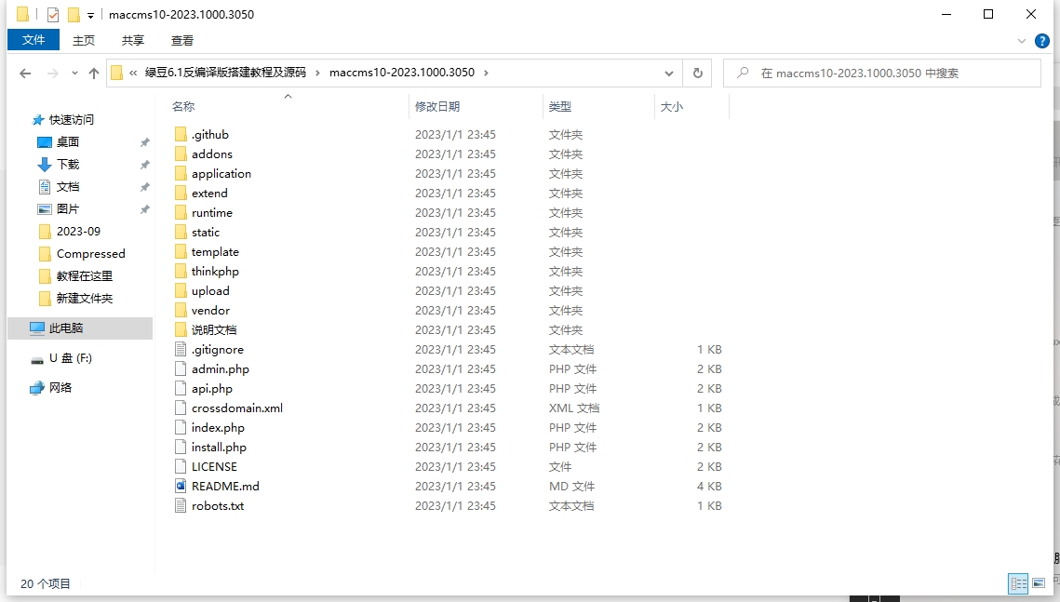Open the 文件 (File) menu tab
The height and width of the screenshot is (602, 1060).
[x=34, y=40]
